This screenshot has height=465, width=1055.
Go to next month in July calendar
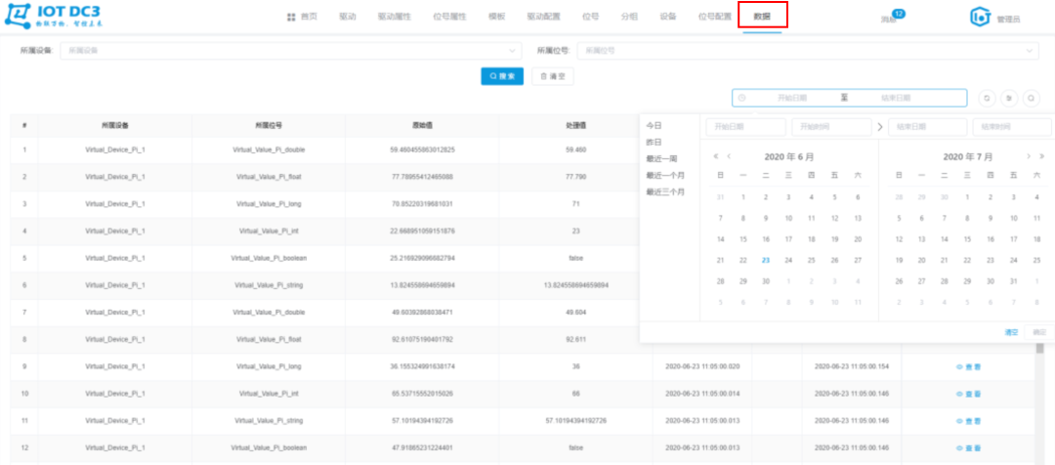pos(1029,157)
